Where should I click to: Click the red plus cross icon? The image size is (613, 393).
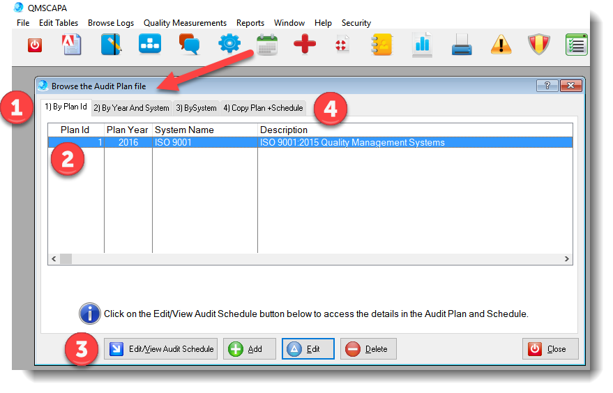(x=305, y=45)
